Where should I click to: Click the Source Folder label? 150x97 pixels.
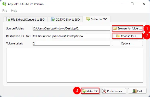(x=15, y=28)
